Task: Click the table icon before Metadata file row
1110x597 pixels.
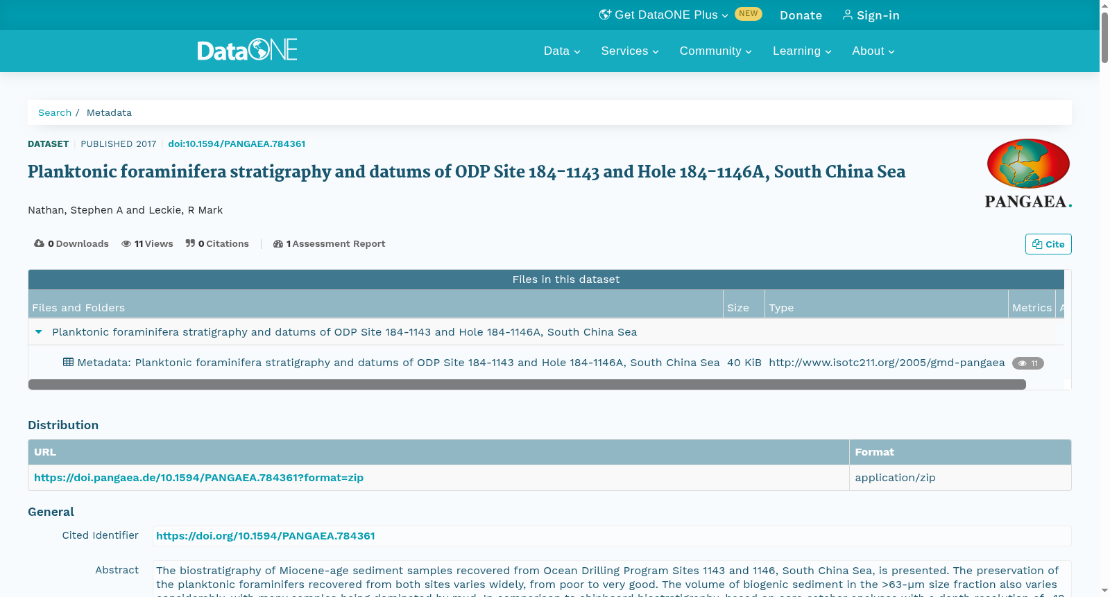Action: pos(68,362)
